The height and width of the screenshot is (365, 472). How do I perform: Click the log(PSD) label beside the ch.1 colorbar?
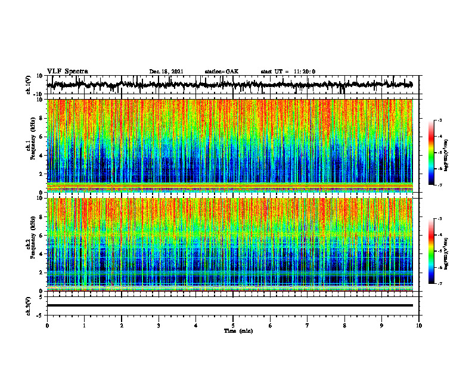click(x=446, y=156)
